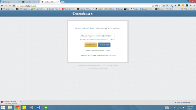The image size is (196, 110).
Task: Open the Ebay bookmark
Action: point(127,9)
